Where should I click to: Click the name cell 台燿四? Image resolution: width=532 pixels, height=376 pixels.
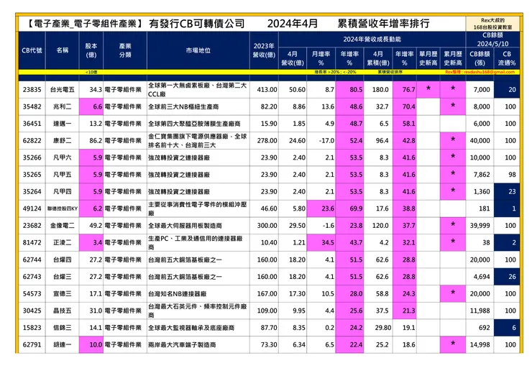[62, 260]
